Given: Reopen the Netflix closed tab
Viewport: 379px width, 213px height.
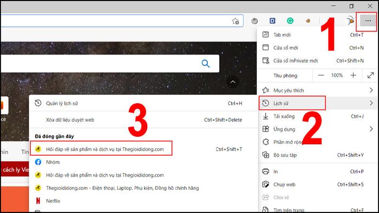Looking at the screenshot, I should 143,201.
